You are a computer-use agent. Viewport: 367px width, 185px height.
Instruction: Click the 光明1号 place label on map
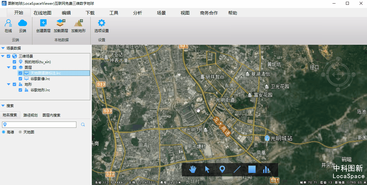click(x=194, y=130)
